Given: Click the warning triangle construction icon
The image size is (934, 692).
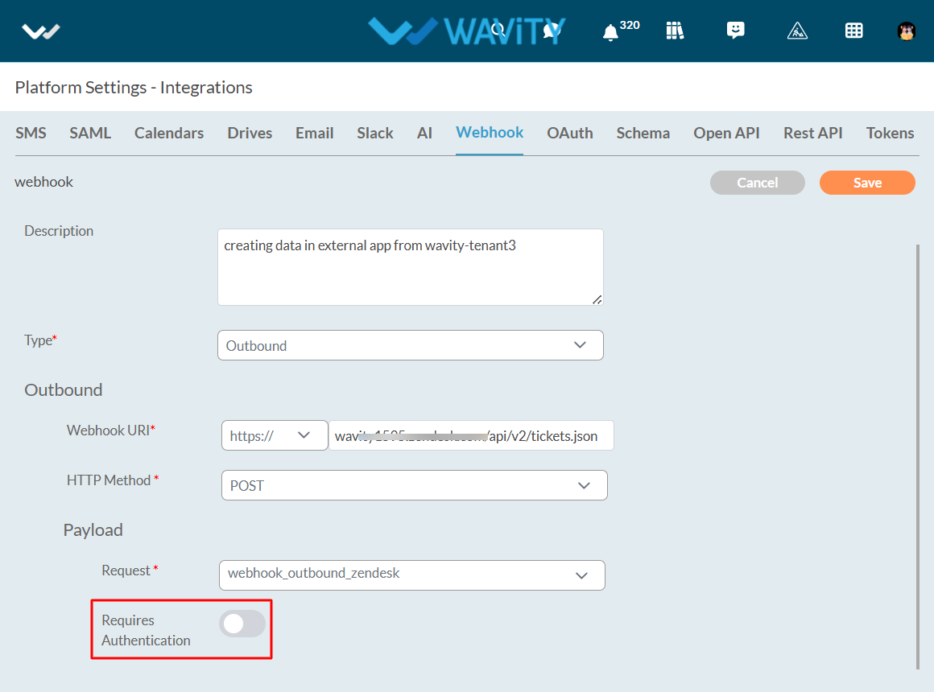Looking at the screenshot, I should (797, 31).
